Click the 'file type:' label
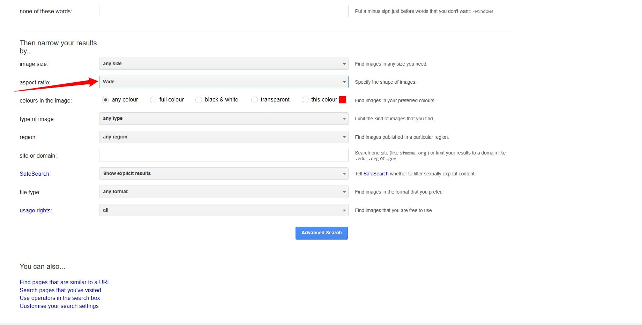 pyautogui.click(x=30, y=192)
